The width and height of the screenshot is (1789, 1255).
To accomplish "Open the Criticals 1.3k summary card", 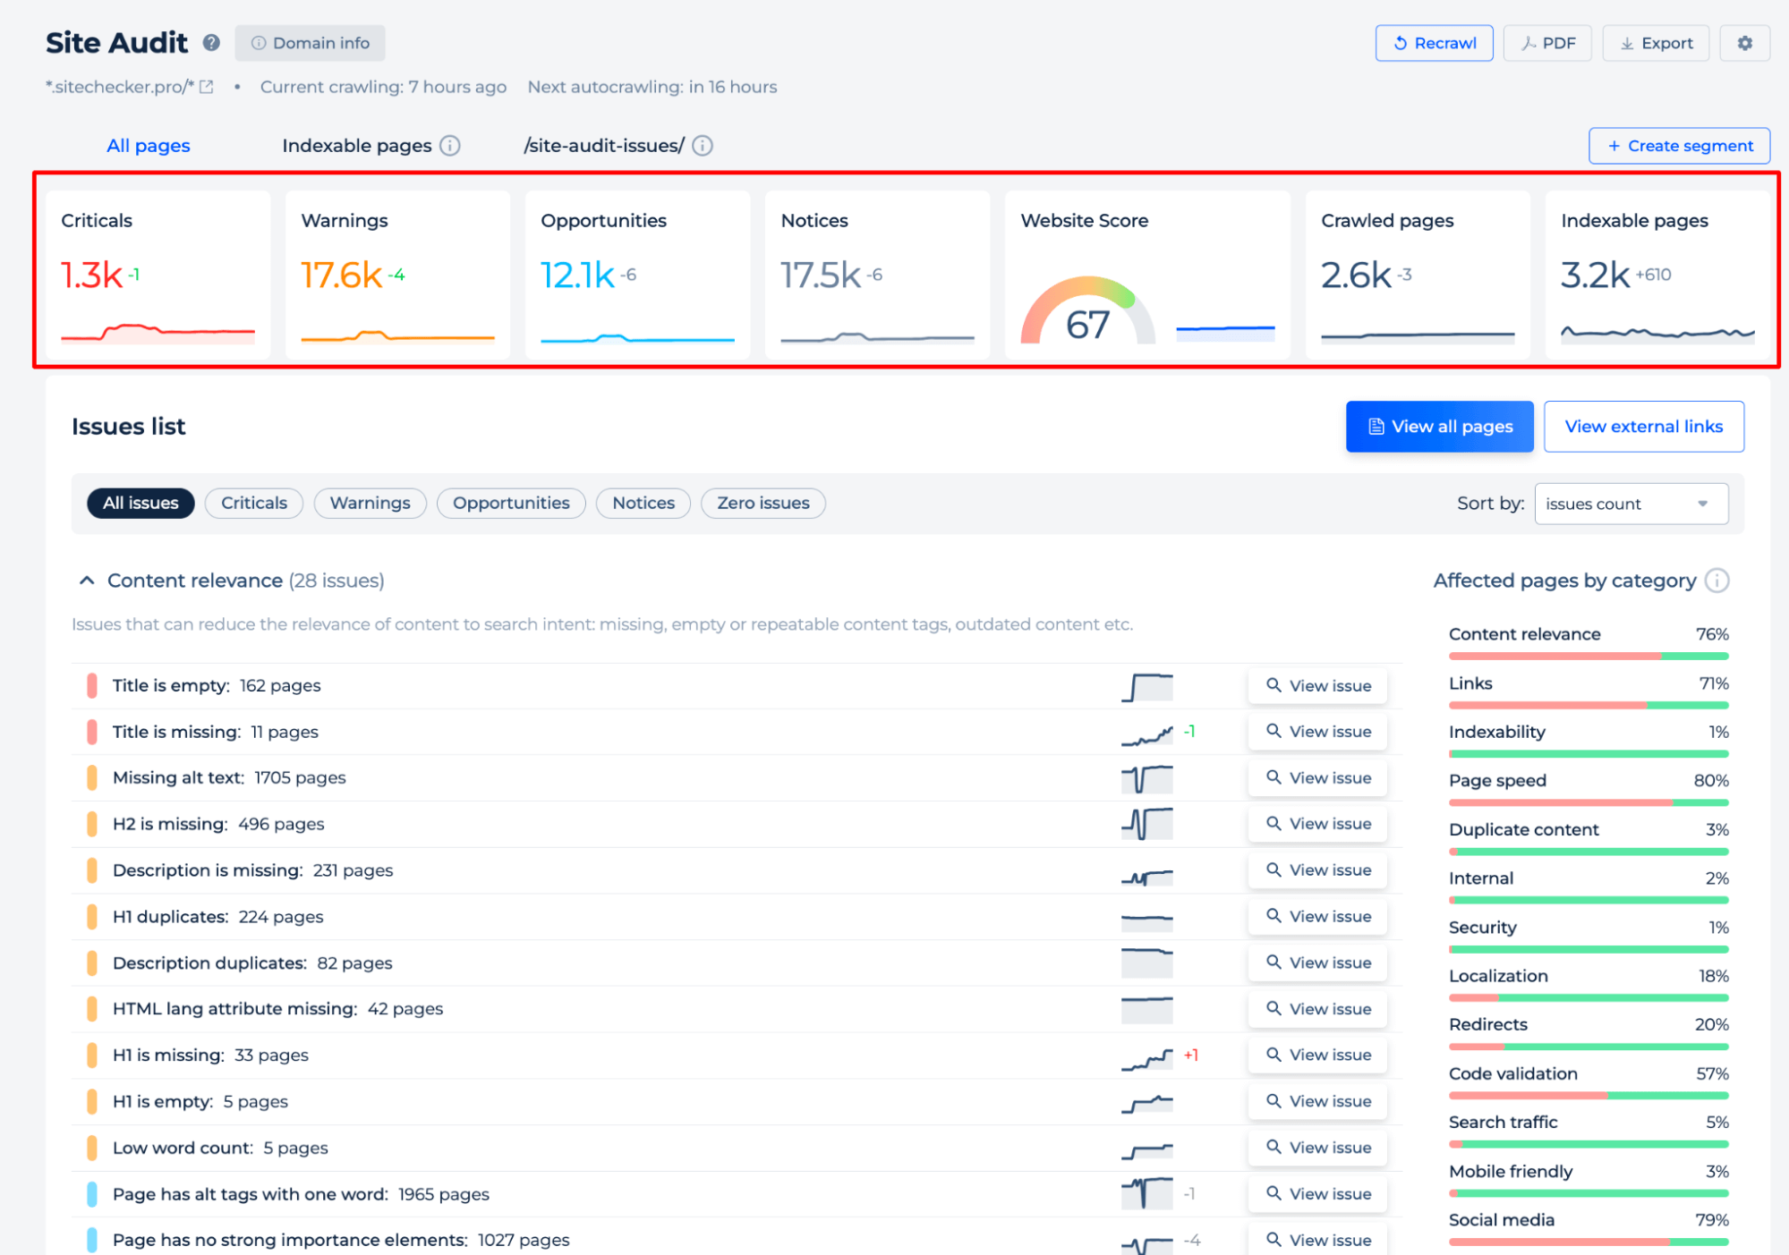I will tap(158, 276).
